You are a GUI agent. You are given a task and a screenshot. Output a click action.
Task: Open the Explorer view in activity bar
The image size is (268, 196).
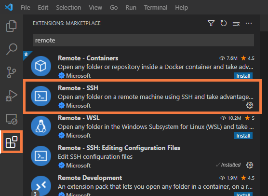point(12,26)
